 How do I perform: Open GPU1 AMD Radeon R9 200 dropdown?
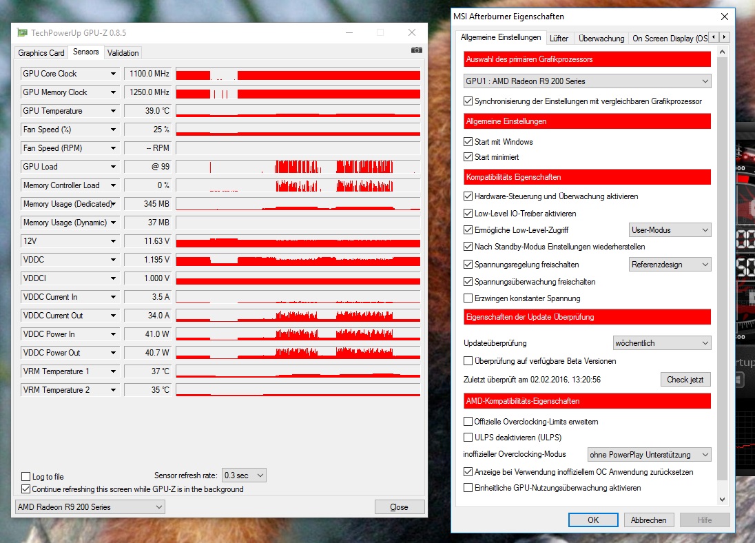click(x=587, y=81)
